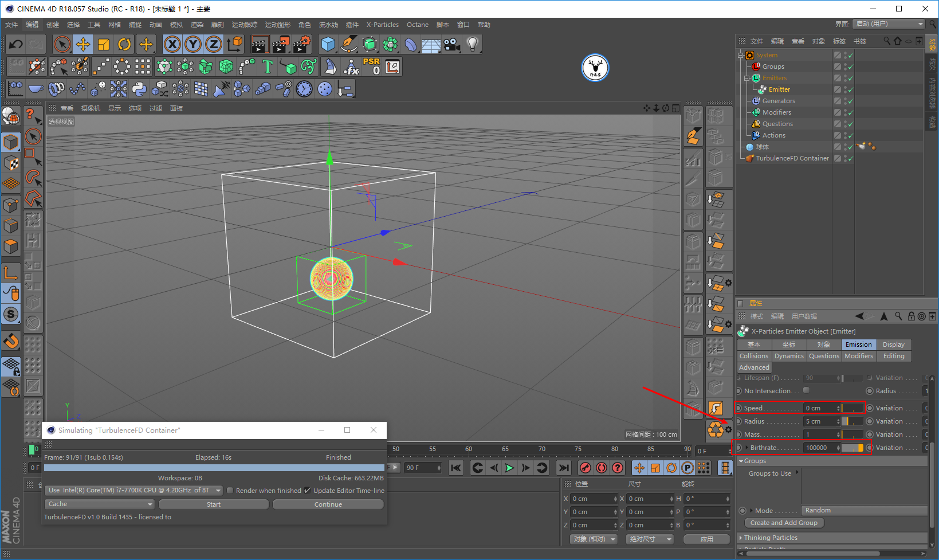Click the 应用 apply button
The image size is (939, 560).
[x=707, y=539]
